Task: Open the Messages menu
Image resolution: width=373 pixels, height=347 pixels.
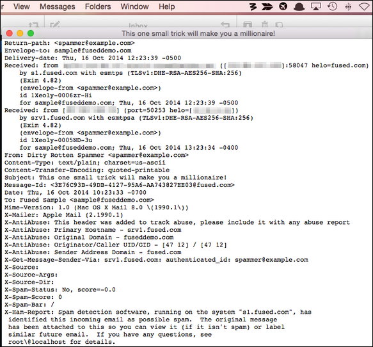Action: click(58, 6)
